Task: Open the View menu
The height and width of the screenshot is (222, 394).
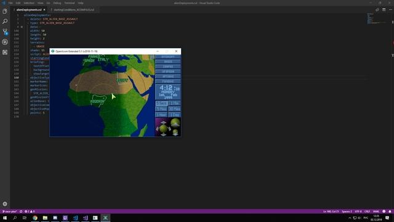Action: click(41, 3)
